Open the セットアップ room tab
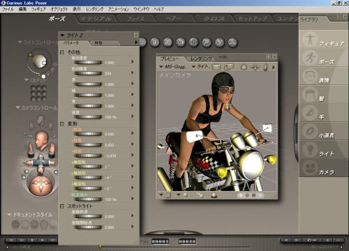The height and width of the screenshot is (251, 349). pos(253,19)
